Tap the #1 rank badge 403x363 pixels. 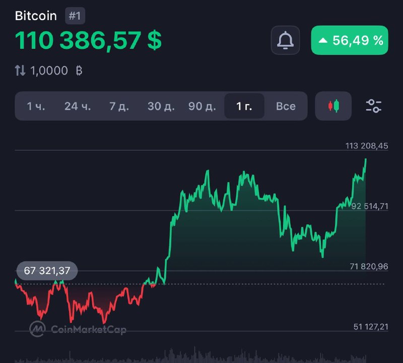pos(75,16)
